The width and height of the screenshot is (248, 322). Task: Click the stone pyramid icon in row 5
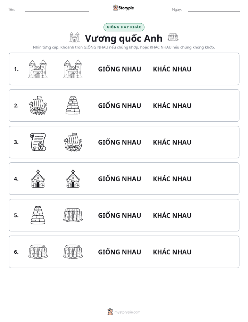(x=38, y=215)
